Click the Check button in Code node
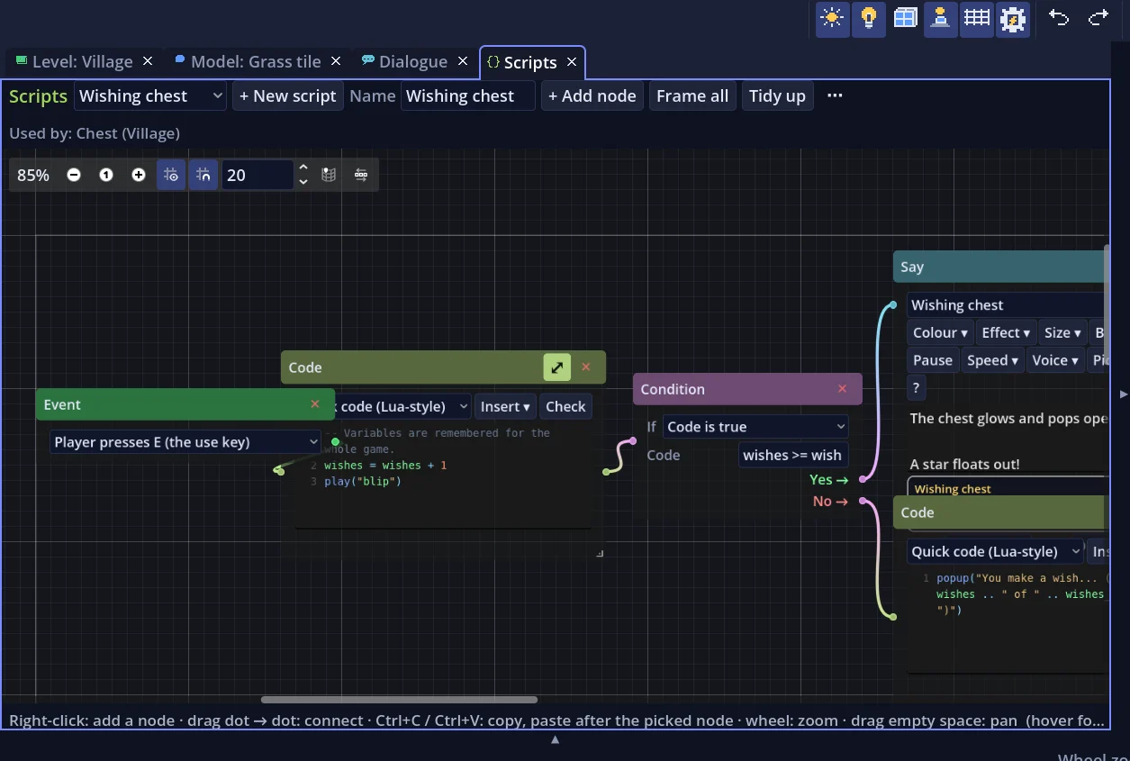 565,406
